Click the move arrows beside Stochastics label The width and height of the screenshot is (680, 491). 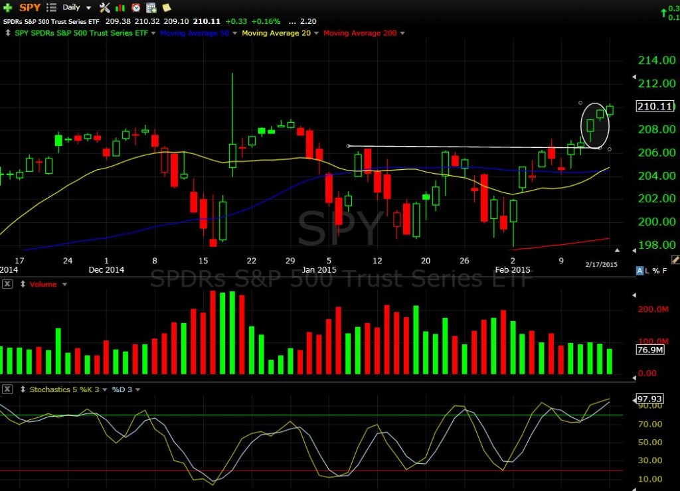click(x=23, y=389)
